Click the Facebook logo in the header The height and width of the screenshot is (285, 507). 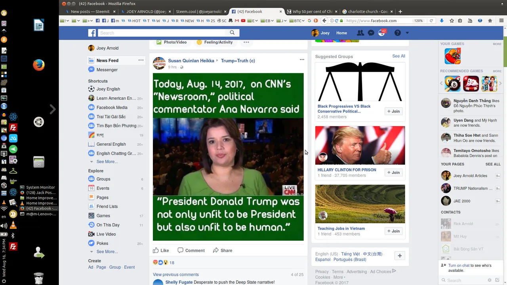92,33
